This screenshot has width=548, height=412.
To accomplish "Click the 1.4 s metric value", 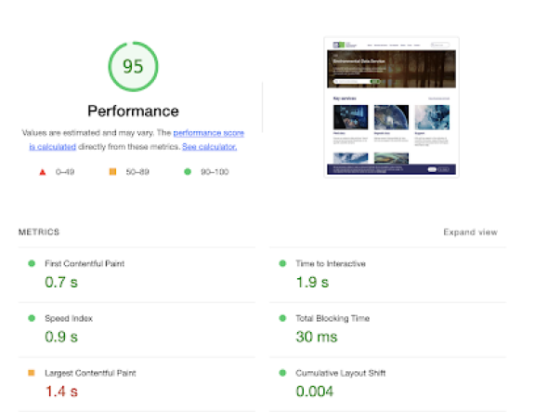I will click(x=61, y=392).
